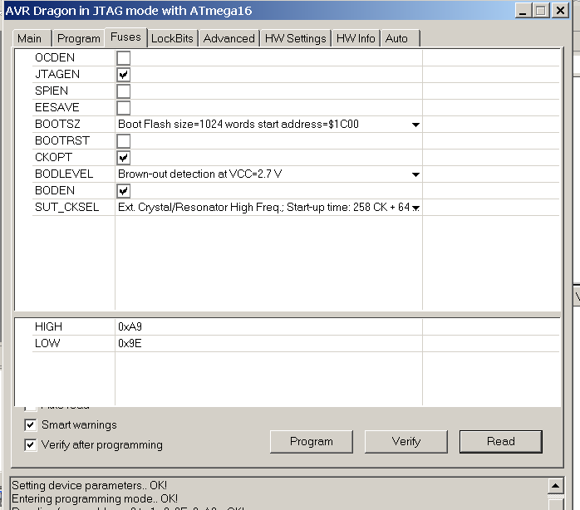Viewport: 580px width, 510px height.
Task: Click the Program fuses button
Action: tap(311, 442)
